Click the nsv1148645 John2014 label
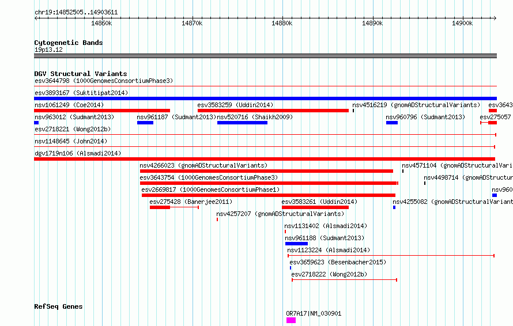This screenshot has width=513, height=326. 71,141
